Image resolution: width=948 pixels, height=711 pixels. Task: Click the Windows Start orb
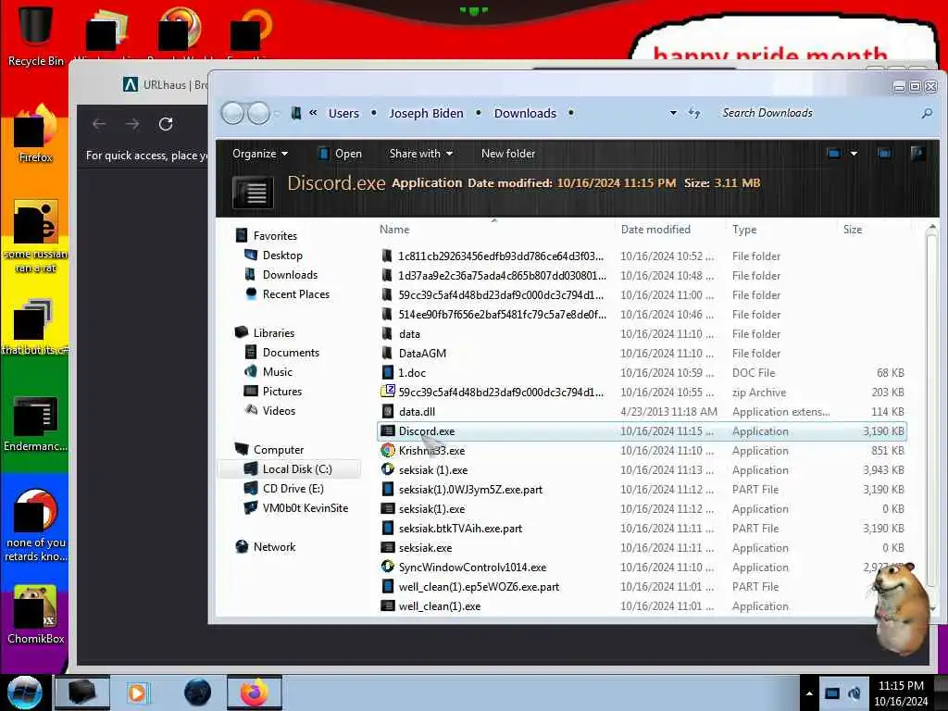click(x=25, y=692)
